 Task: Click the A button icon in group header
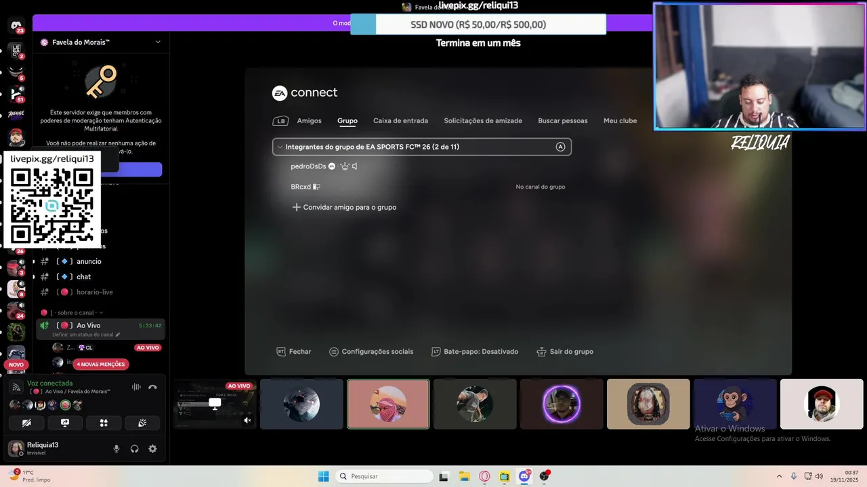click(560, 147)
